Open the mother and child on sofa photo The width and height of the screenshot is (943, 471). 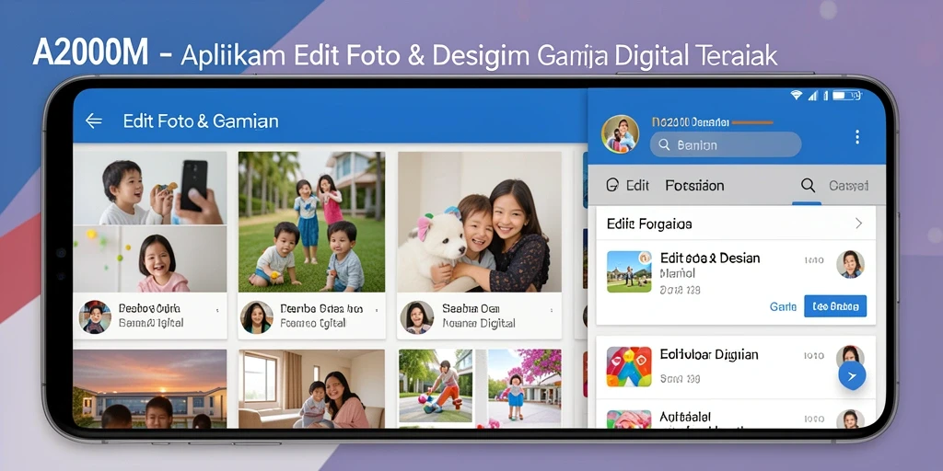[311, 389]
